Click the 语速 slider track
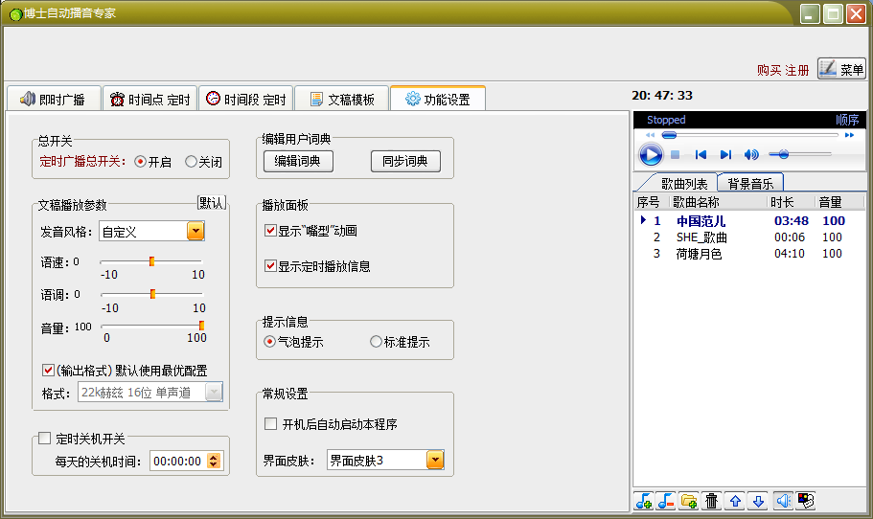Viewport: 873px width, 519px height. pos(150,261)
